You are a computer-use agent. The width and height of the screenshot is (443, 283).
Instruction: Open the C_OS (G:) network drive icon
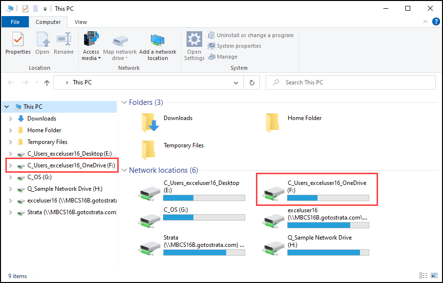[150, 215]
